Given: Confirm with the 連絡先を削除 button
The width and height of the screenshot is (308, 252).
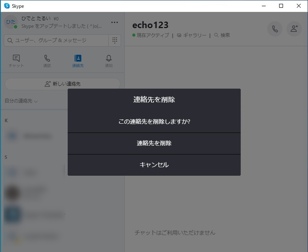Looking at the screenshot, I should (x=154, y=143).
